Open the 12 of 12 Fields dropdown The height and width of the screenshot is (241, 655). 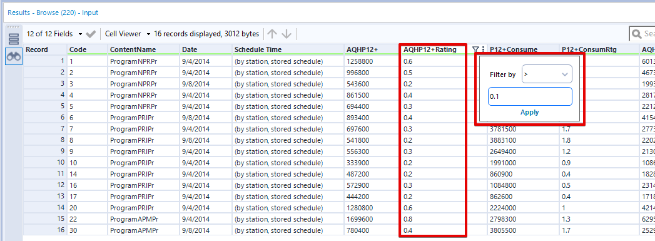click(x=54, y=33)
